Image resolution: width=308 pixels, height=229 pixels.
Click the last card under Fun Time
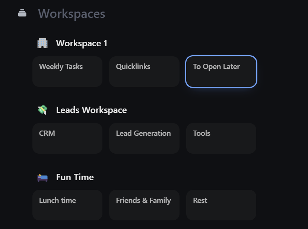coord(221,205)
